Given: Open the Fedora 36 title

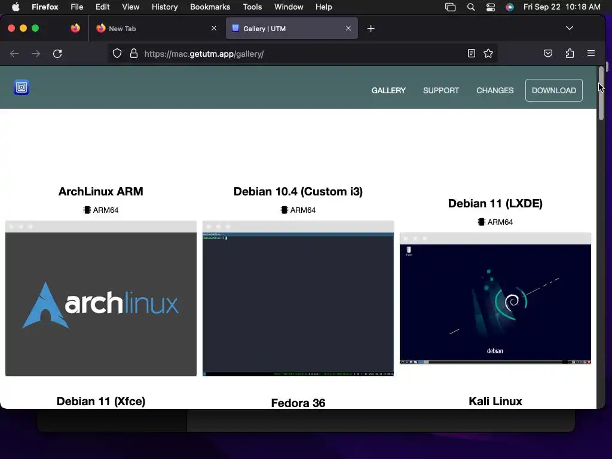Looking at the screenshot, I should point(298,403).
